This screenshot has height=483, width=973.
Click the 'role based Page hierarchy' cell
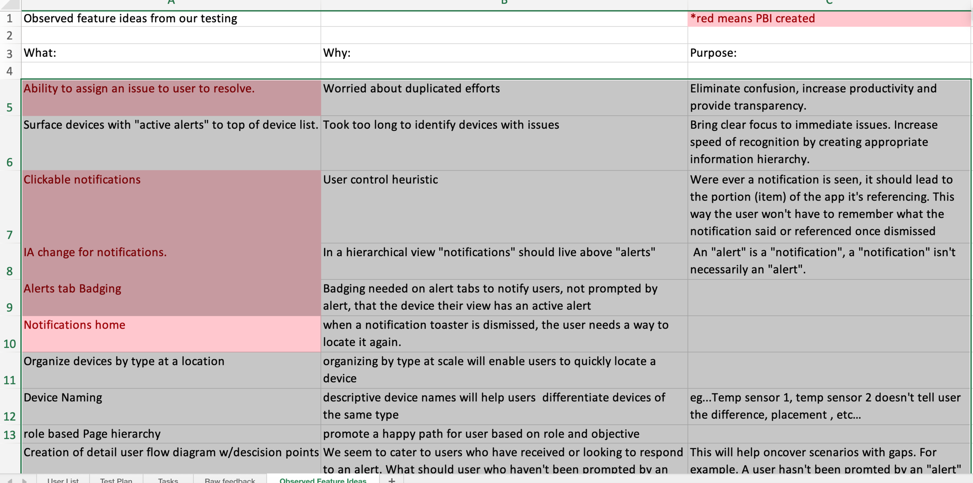pyautogui.click(x=171, y=434)
